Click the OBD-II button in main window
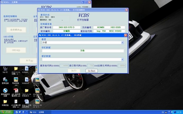 point(14,50)
